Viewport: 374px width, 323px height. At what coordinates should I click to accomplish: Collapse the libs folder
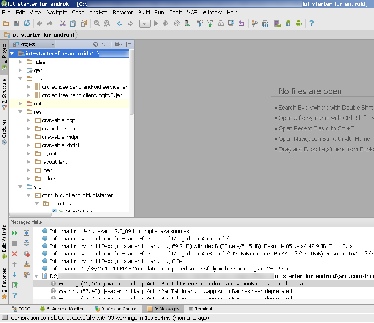[20, 78]
